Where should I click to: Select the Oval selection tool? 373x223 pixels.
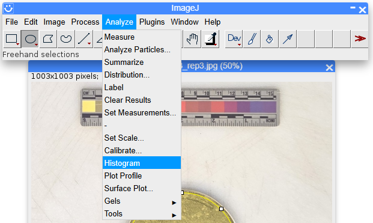point(30,39)
